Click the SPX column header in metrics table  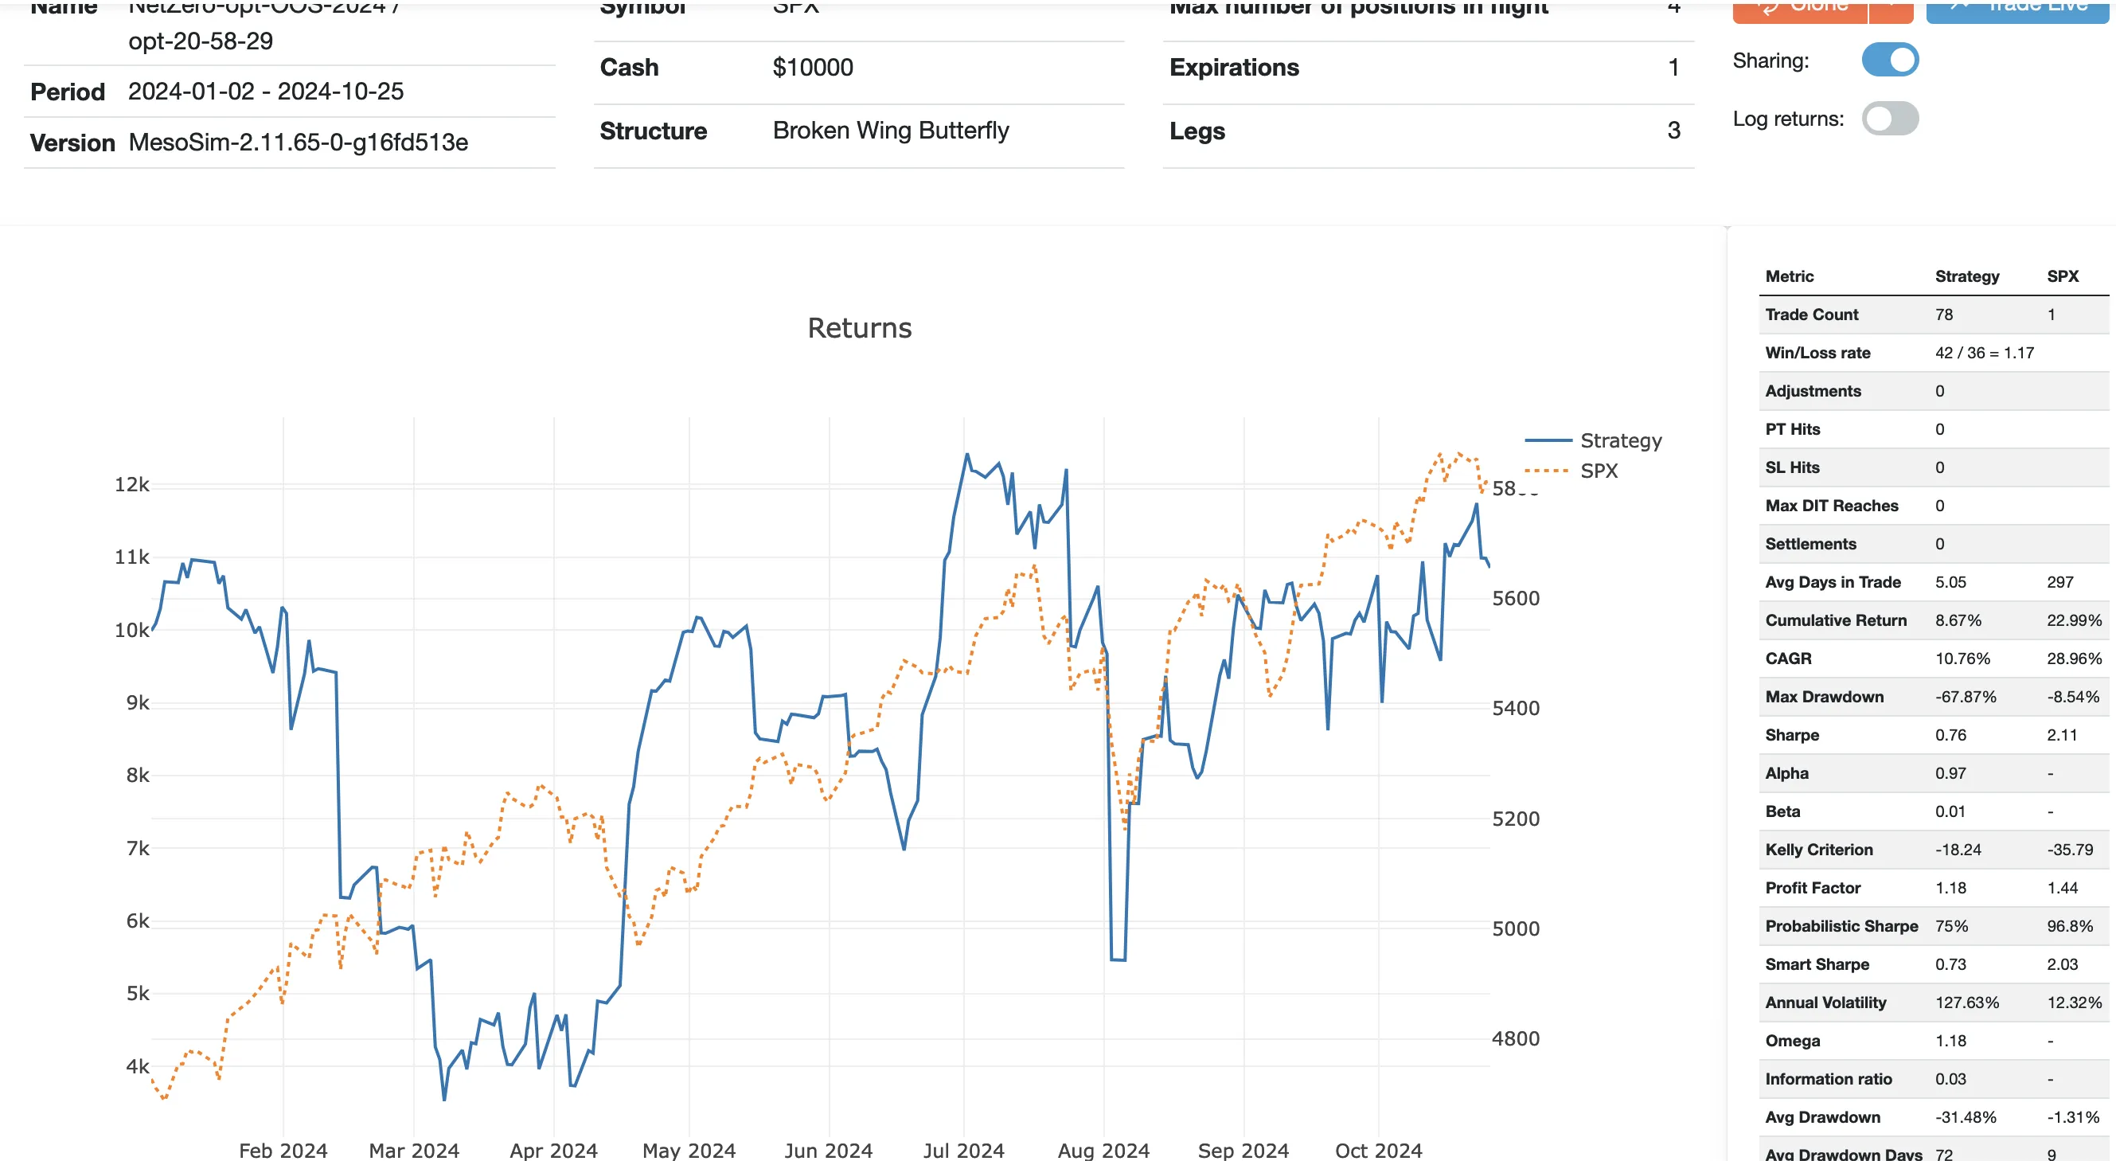pos(2062,276)
